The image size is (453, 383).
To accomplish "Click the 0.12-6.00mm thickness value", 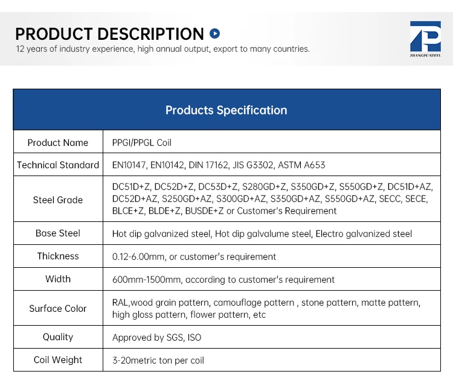I will tap(194, 256).
